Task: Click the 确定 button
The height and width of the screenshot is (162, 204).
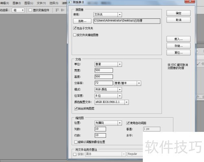Action: click(178, 13)
